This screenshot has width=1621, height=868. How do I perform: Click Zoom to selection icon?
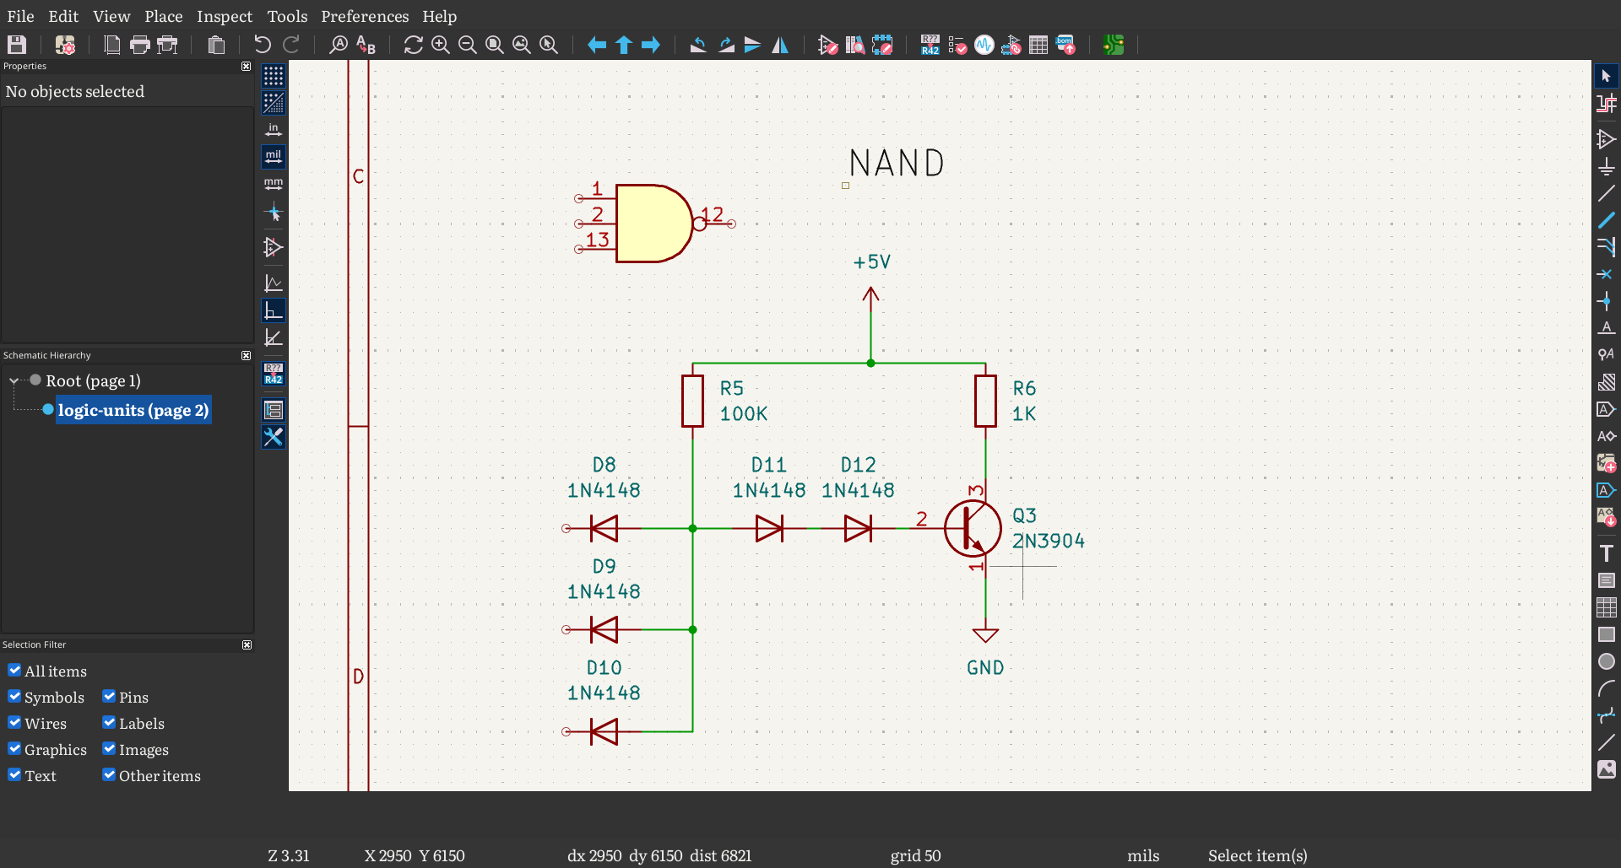pyautogui.click(x=549, y=45)
